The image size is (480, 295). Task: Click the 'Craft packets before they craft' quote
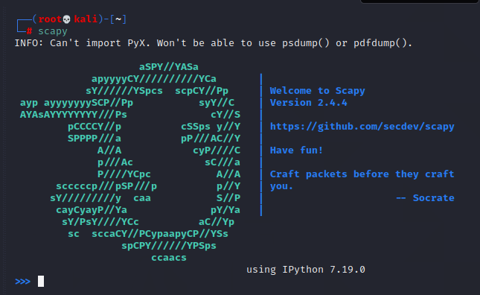(x=362, y=174)
